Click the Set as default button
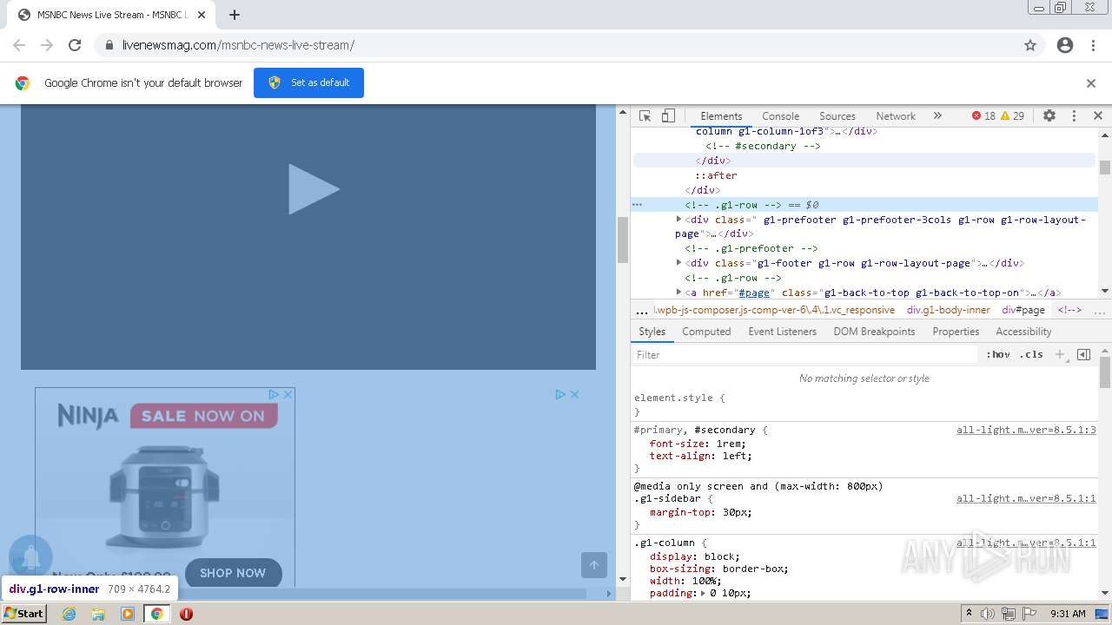 [x=308, y=82]
